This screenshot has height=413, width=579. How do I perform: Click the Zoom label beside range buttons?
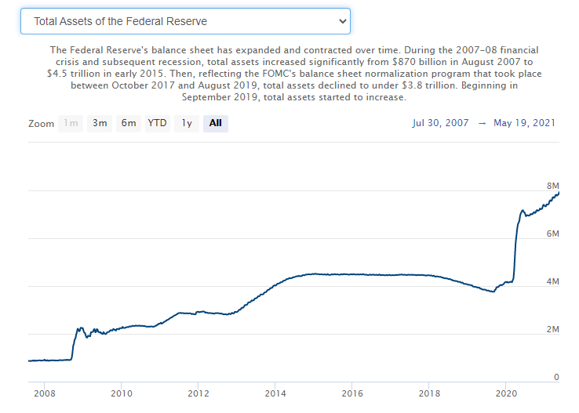coord(42,124)
